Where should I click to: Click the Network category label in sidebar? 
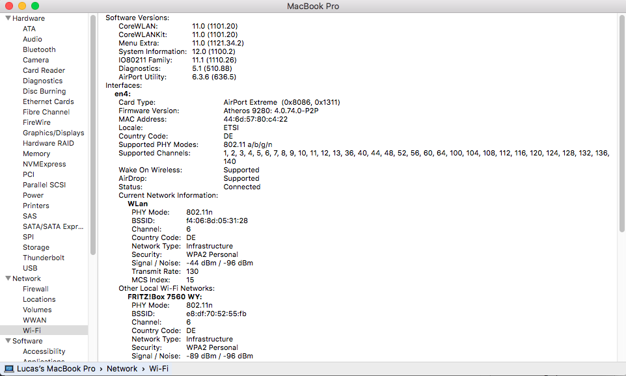26,278
